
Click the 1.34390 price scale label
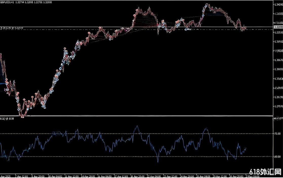coord(278,5)
